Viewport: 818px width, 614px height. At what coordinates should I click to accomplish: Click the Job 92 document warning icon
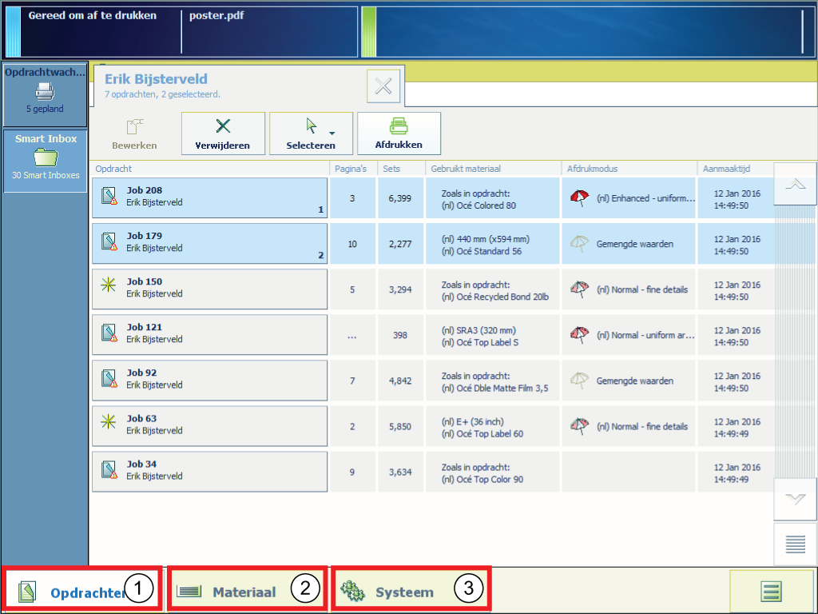(x=109, y=378)
